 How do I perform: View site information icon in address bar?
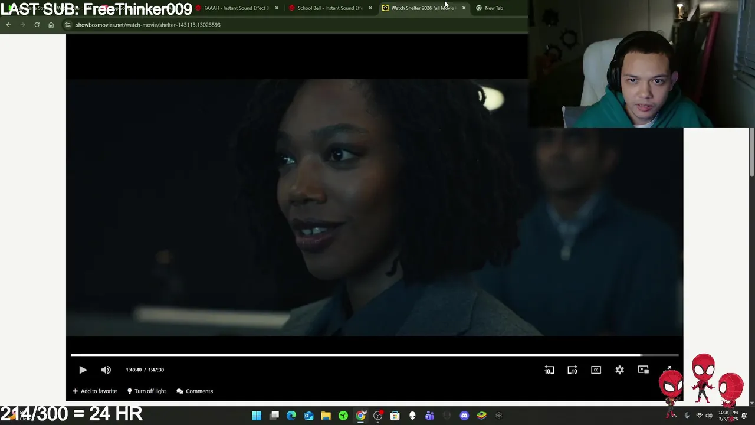click(68, 25)
